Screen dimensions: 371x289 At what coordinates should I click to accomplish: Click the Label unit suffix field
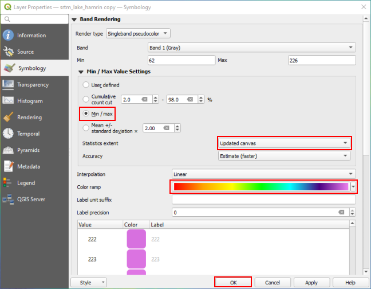[x=263, y=200]
